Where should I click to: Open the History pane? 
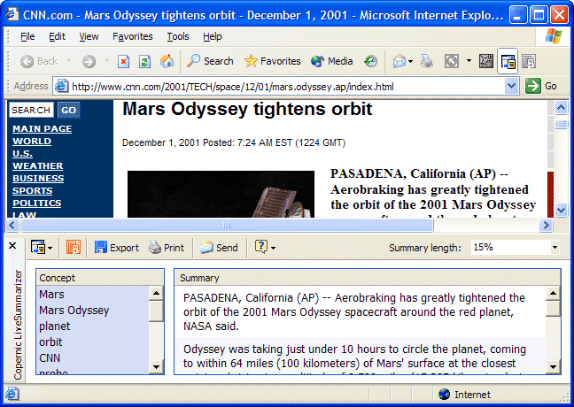click(370, 61)
